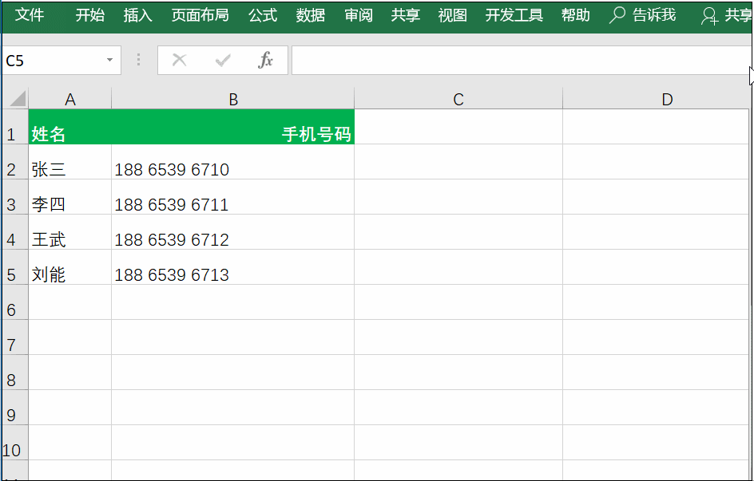Click the 告诉我 search box
This screenshot has width=754, height=481.
pyautogui.click(x=642, y=15)
